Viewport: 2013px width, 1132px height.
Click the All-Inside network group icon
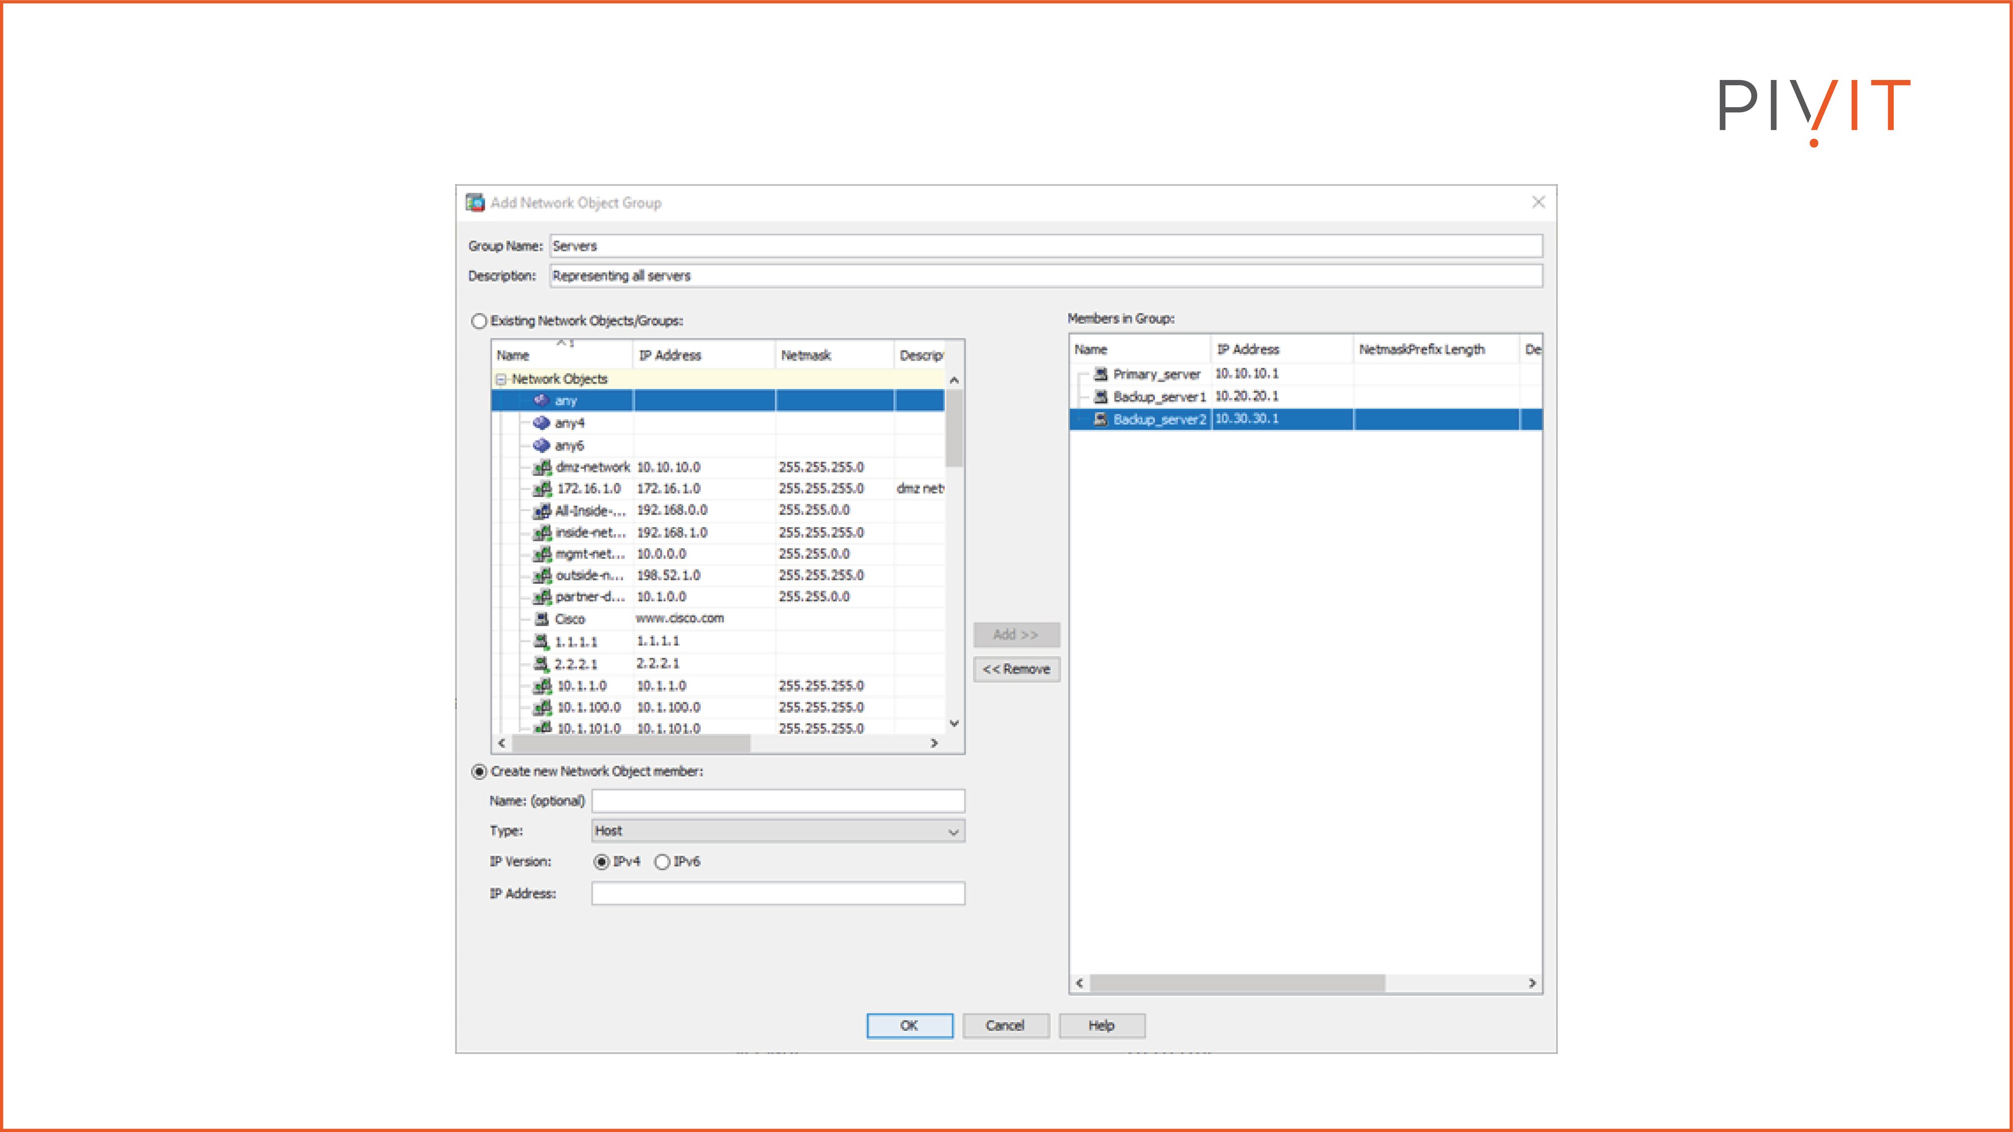click(542, 511)
